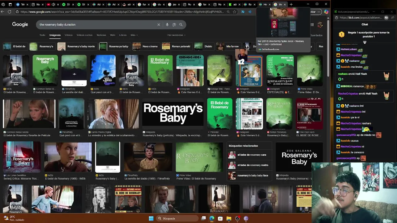Select the 'Mia farrow' filter chip

point(228,46)
